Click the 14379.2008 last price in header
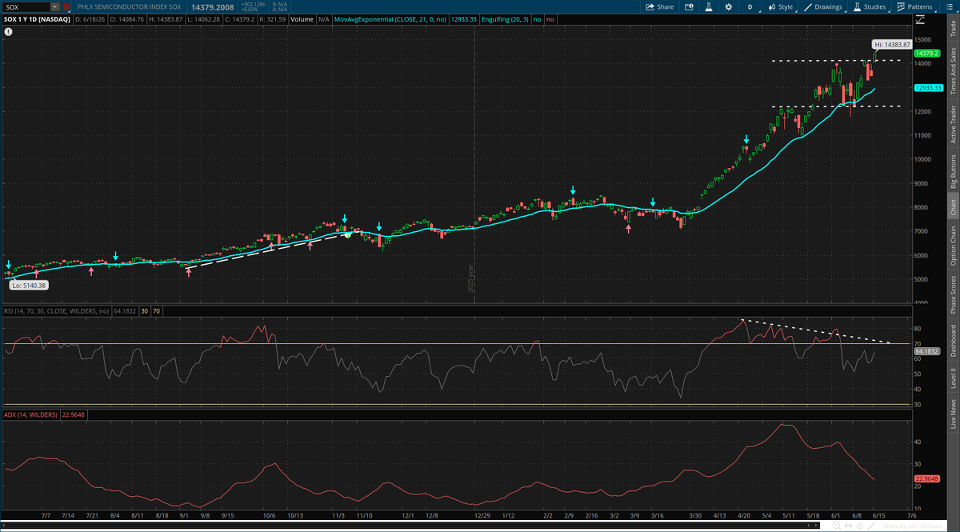This screenshot has height=532, width=960. [x=214, y=6]
